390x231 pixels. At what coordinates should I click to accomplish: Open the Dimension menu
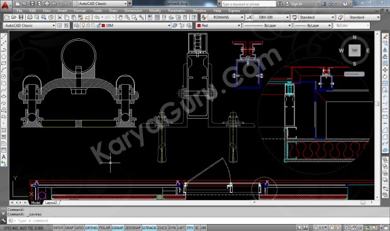[x=133, y=11]
